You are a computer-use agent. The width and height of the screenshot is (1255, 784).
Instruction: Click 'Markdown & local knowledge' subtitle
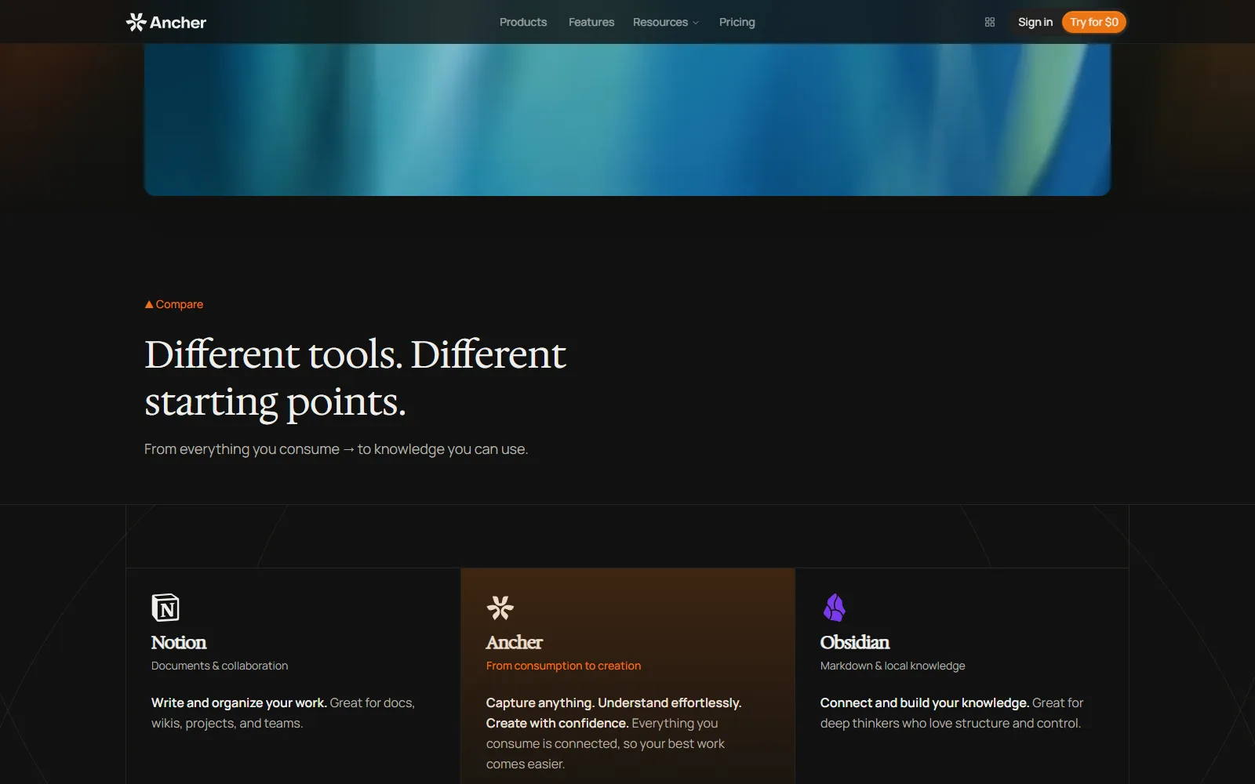893,666
